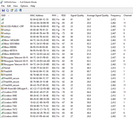Select MAC address 64-7C-34-C6-20-BD
This screenshot has width=133, height=118.
[x=40, y=64]
